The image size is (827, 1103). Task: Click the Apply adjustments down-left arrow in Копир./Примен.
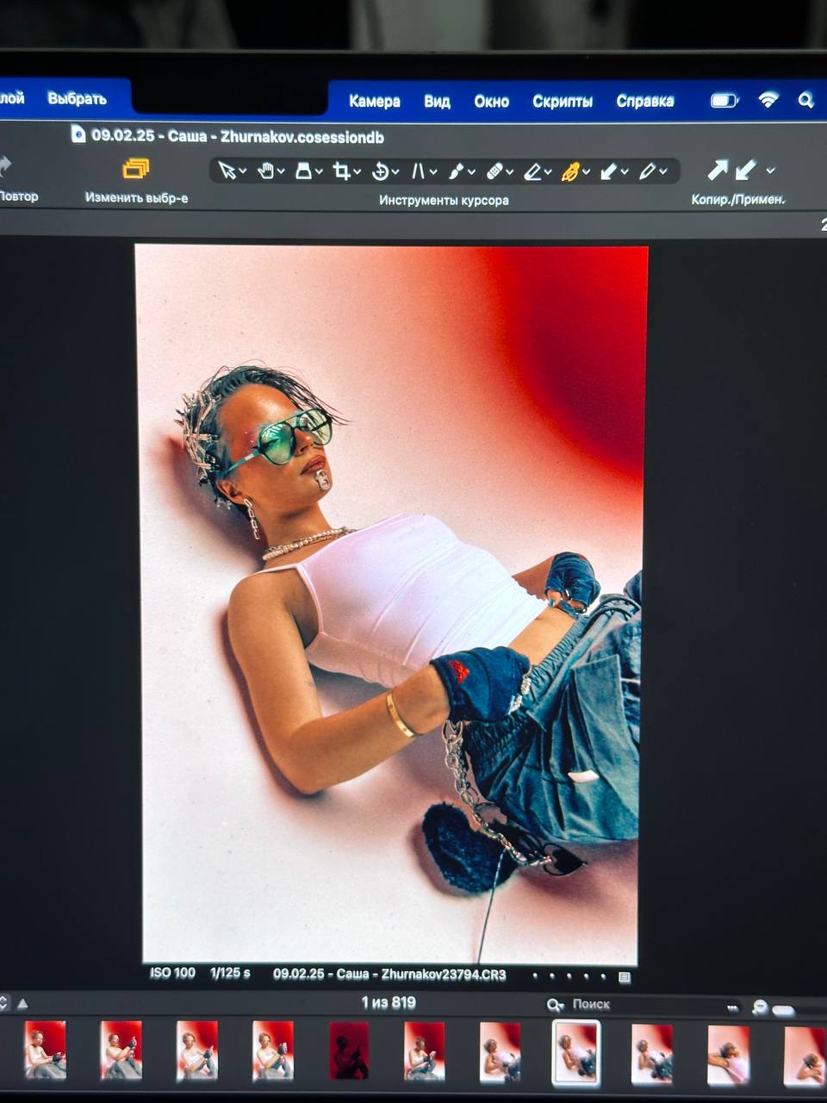point(746,170)
